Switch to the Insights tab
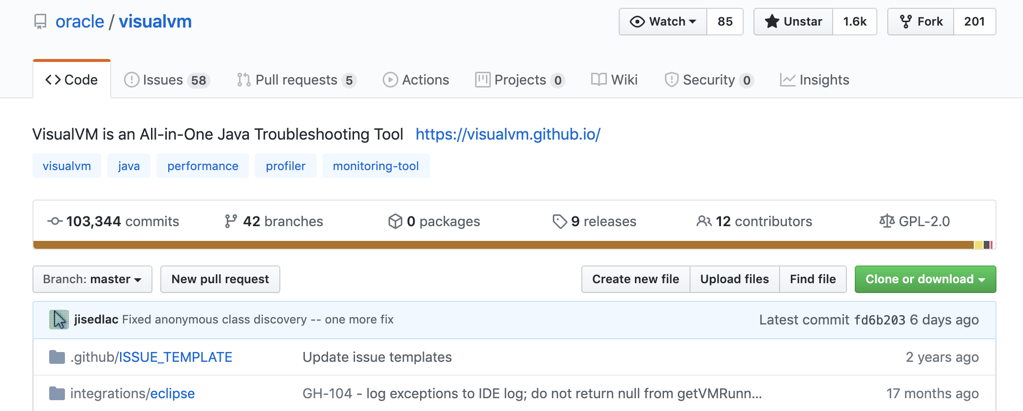This screenshot has height=411, width=1023. click(815, 80)
